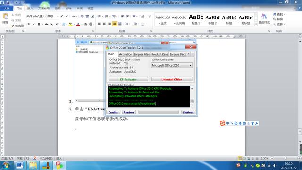Image resolution: width=302 pixels, height=170 pixels.
Task: Open the Change Case Aa dropdown
Action: (x=74, y=17)
